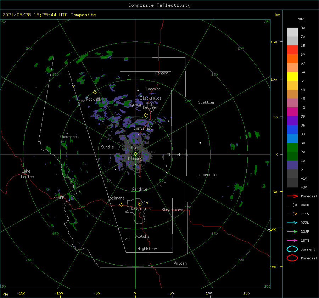
Task: Click the yellow diamond marker by RedDeer
Action: click(146, 115)
